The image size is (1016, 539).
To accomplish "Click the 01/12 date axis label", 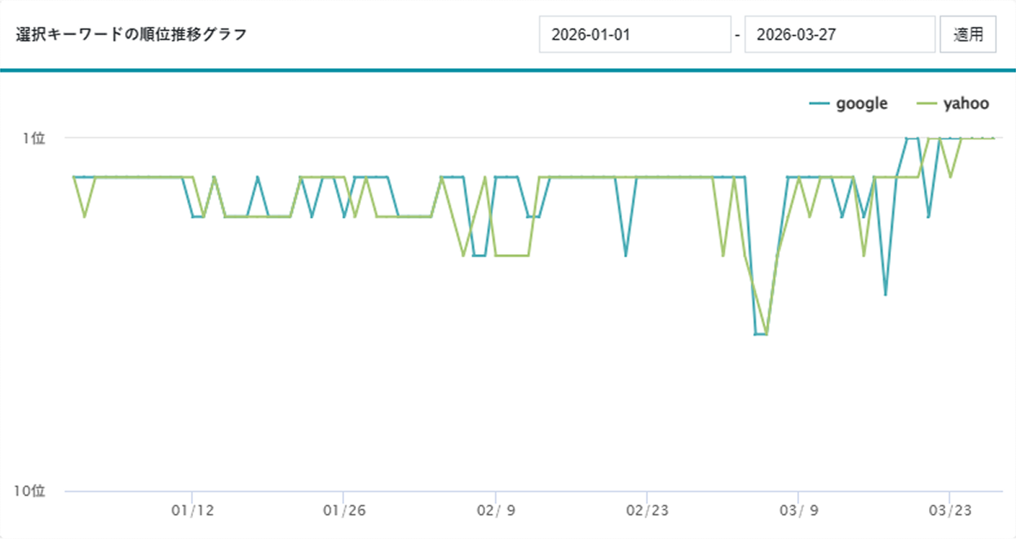I will tap(192, 511).
